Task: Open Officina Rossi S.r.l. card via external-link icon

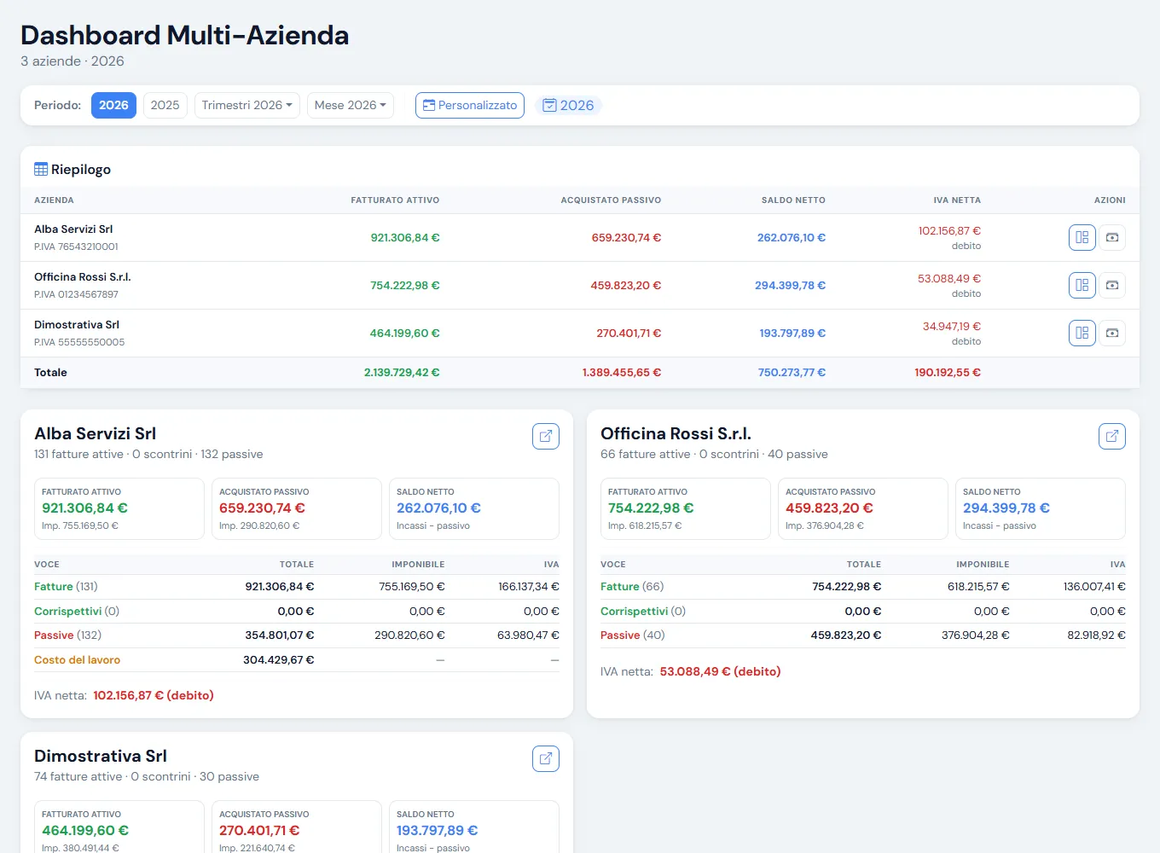Action: coord(1112,436)
